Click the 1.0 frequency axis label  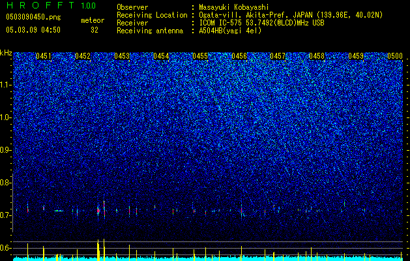(6, 117)
